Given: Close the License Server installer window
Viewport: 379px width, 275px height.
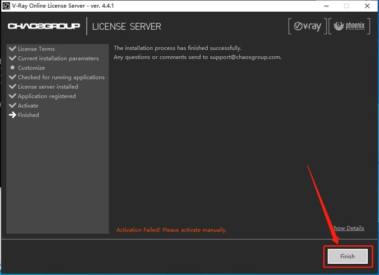Looking at the screenshot, I should point(367,6).
